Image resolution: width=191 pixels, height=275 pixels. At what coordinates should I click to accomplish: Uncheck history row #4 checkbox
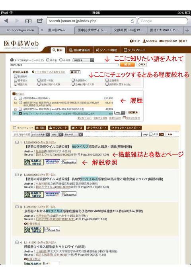[20, 113]
